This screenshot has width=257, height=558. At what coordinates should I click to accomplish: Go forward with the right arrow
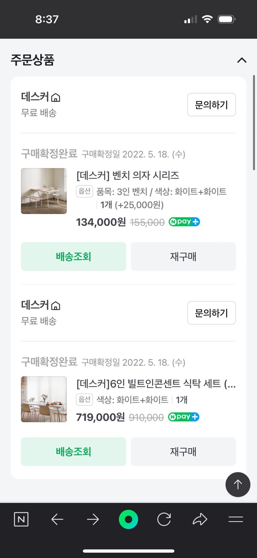tap(93, 520)
